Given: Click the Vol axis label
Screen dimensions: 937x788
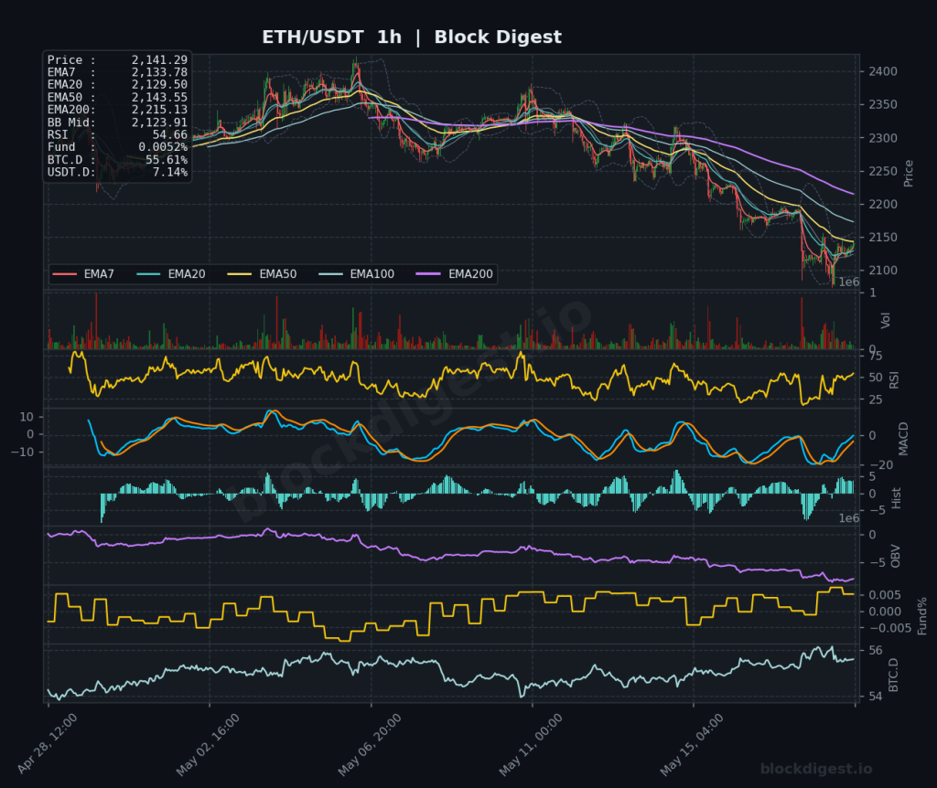Looking at the screenshot, I should pos(886,320).
